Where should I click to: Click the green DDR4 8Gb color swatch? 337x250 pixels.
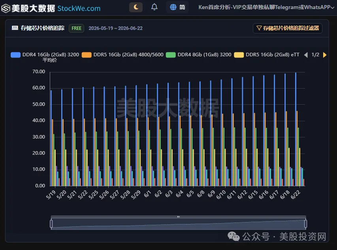click(171, 55)
